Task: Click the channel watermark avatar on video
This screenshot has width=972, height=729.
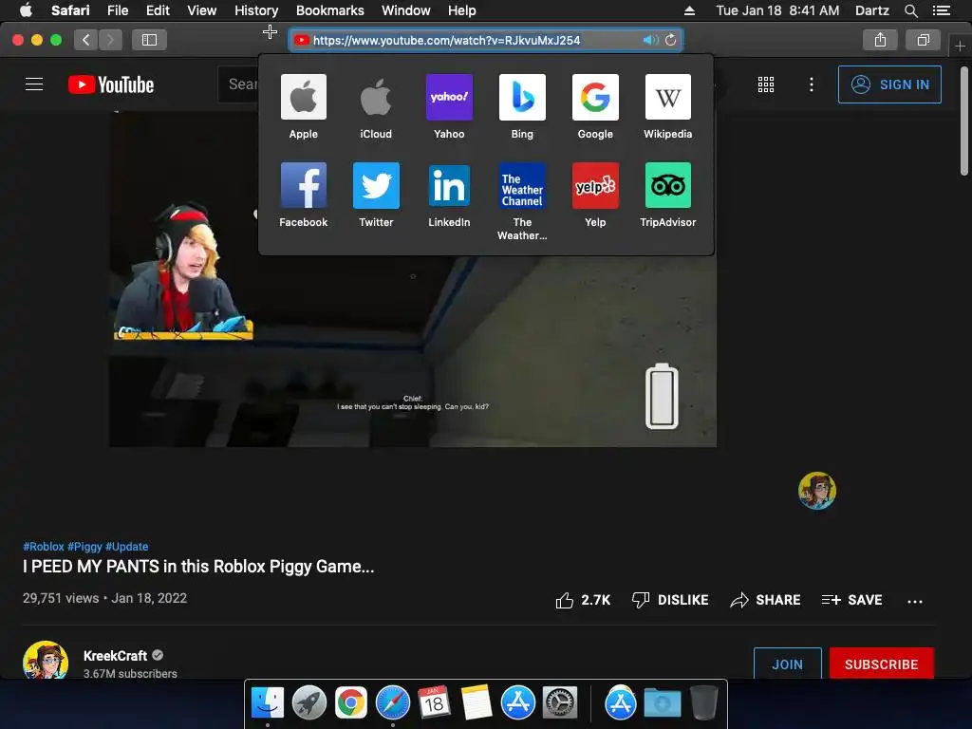Action: click(x=817, y=491)
